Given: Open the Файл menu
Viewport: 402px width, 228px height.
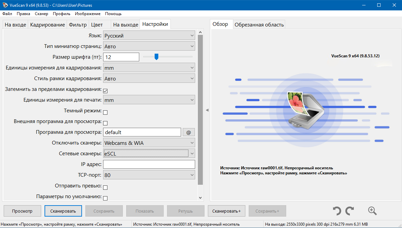Looking at the screenshot, I should pos(7,14).
